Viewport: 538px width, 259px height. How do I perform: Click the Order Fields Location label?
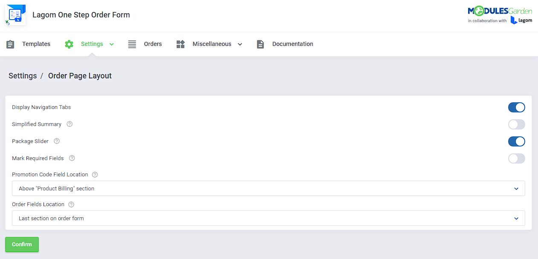(x=38, y=204)
